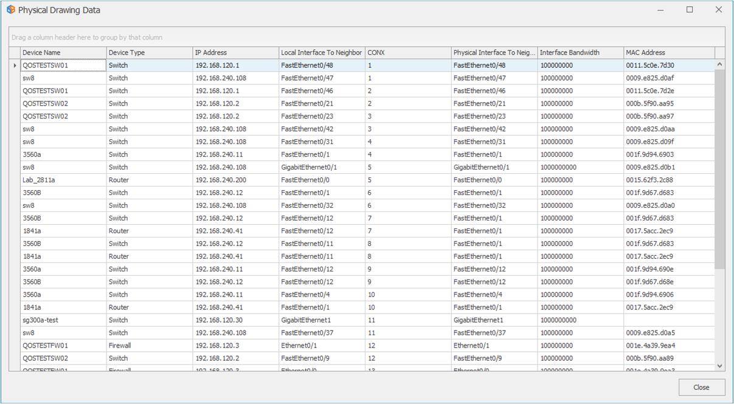Click MAC address 001f.9d94.690e
The width and height of the screenshot is (734, 404).
point(670,269)
